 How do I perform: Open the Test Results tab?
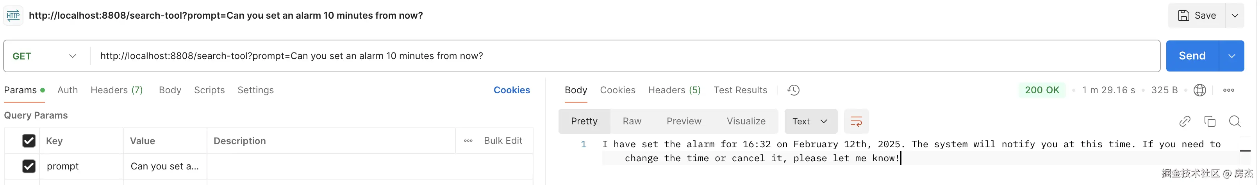tap(740, 90)
